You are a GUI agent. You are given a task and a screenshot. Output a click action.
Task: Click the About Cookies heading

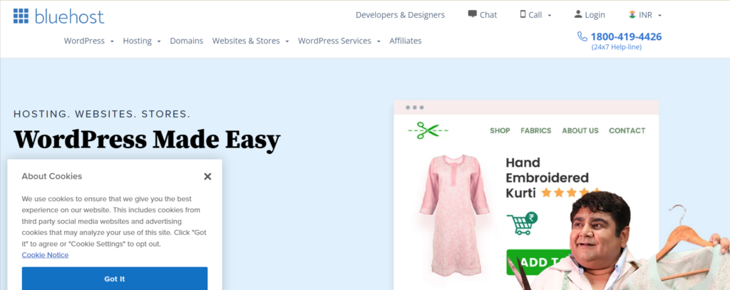pos(51,177)
